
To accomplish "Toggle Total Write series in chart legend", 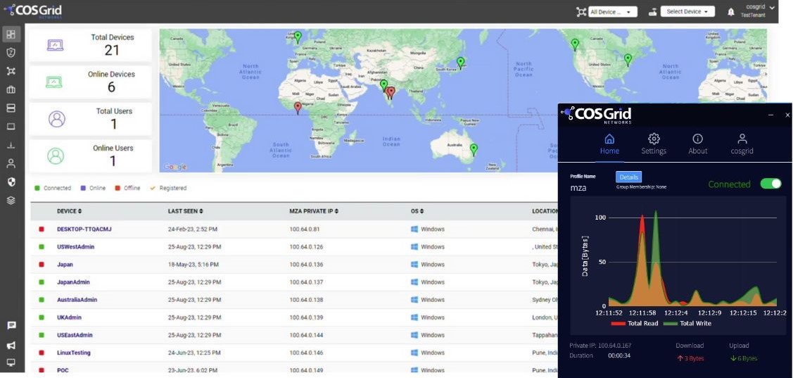I will click(x=687, y=323).
